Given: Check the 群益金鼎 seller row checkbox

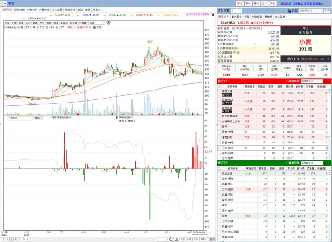Looking at the screenshot, I should (x=219, y=174).
